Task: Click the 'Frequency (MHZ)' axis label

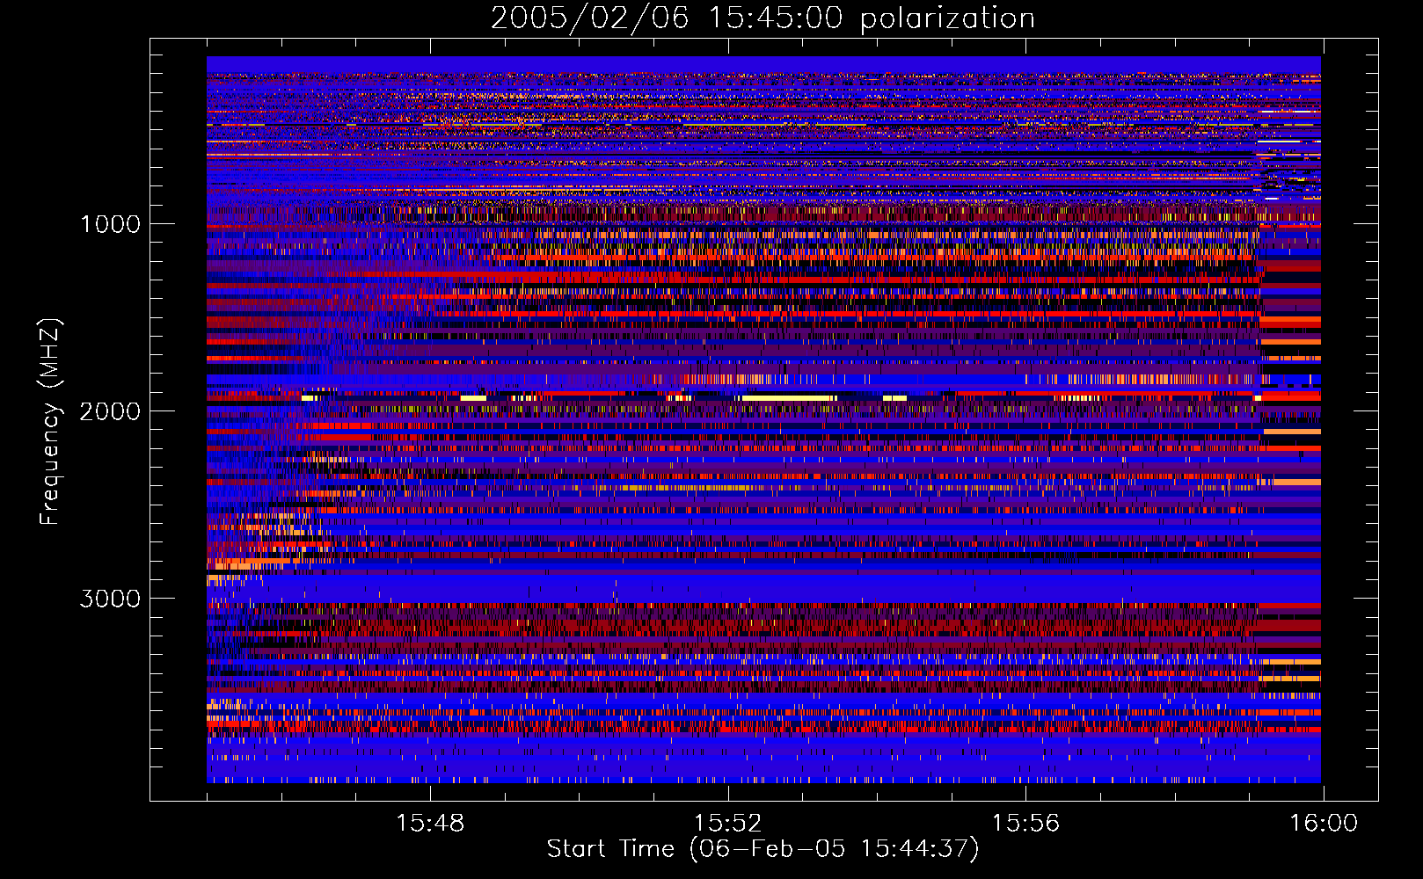Action: pyautogui.click(x=50, y=422)
